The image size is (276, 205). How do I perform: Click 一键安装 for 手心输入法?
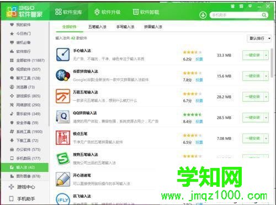click(x=253, y=55)
